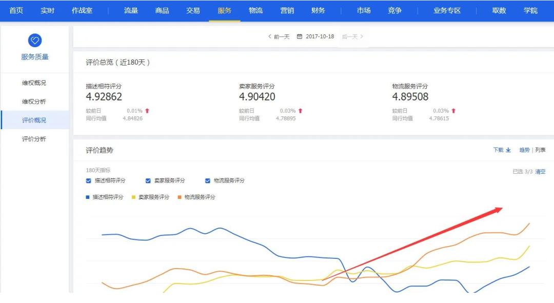Open the 交易 tab in top navigation
Screen dimensions: 554x303
[192, 10]
